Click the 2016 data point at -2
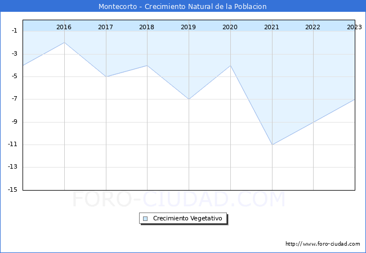366x253 pixels. point(64,42)
